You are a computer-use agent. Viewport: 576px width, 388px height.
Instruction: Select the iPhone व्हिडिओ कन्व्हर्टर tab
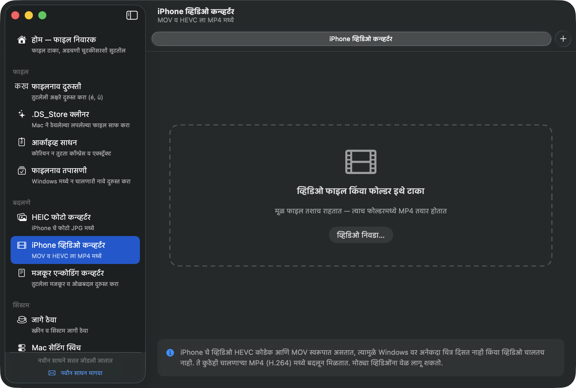(351, 39)
